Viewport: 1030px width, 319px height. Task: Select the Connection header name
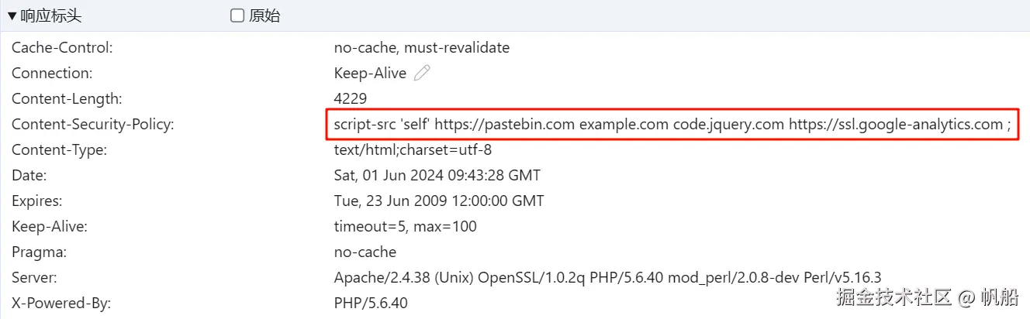click(52, 73)
